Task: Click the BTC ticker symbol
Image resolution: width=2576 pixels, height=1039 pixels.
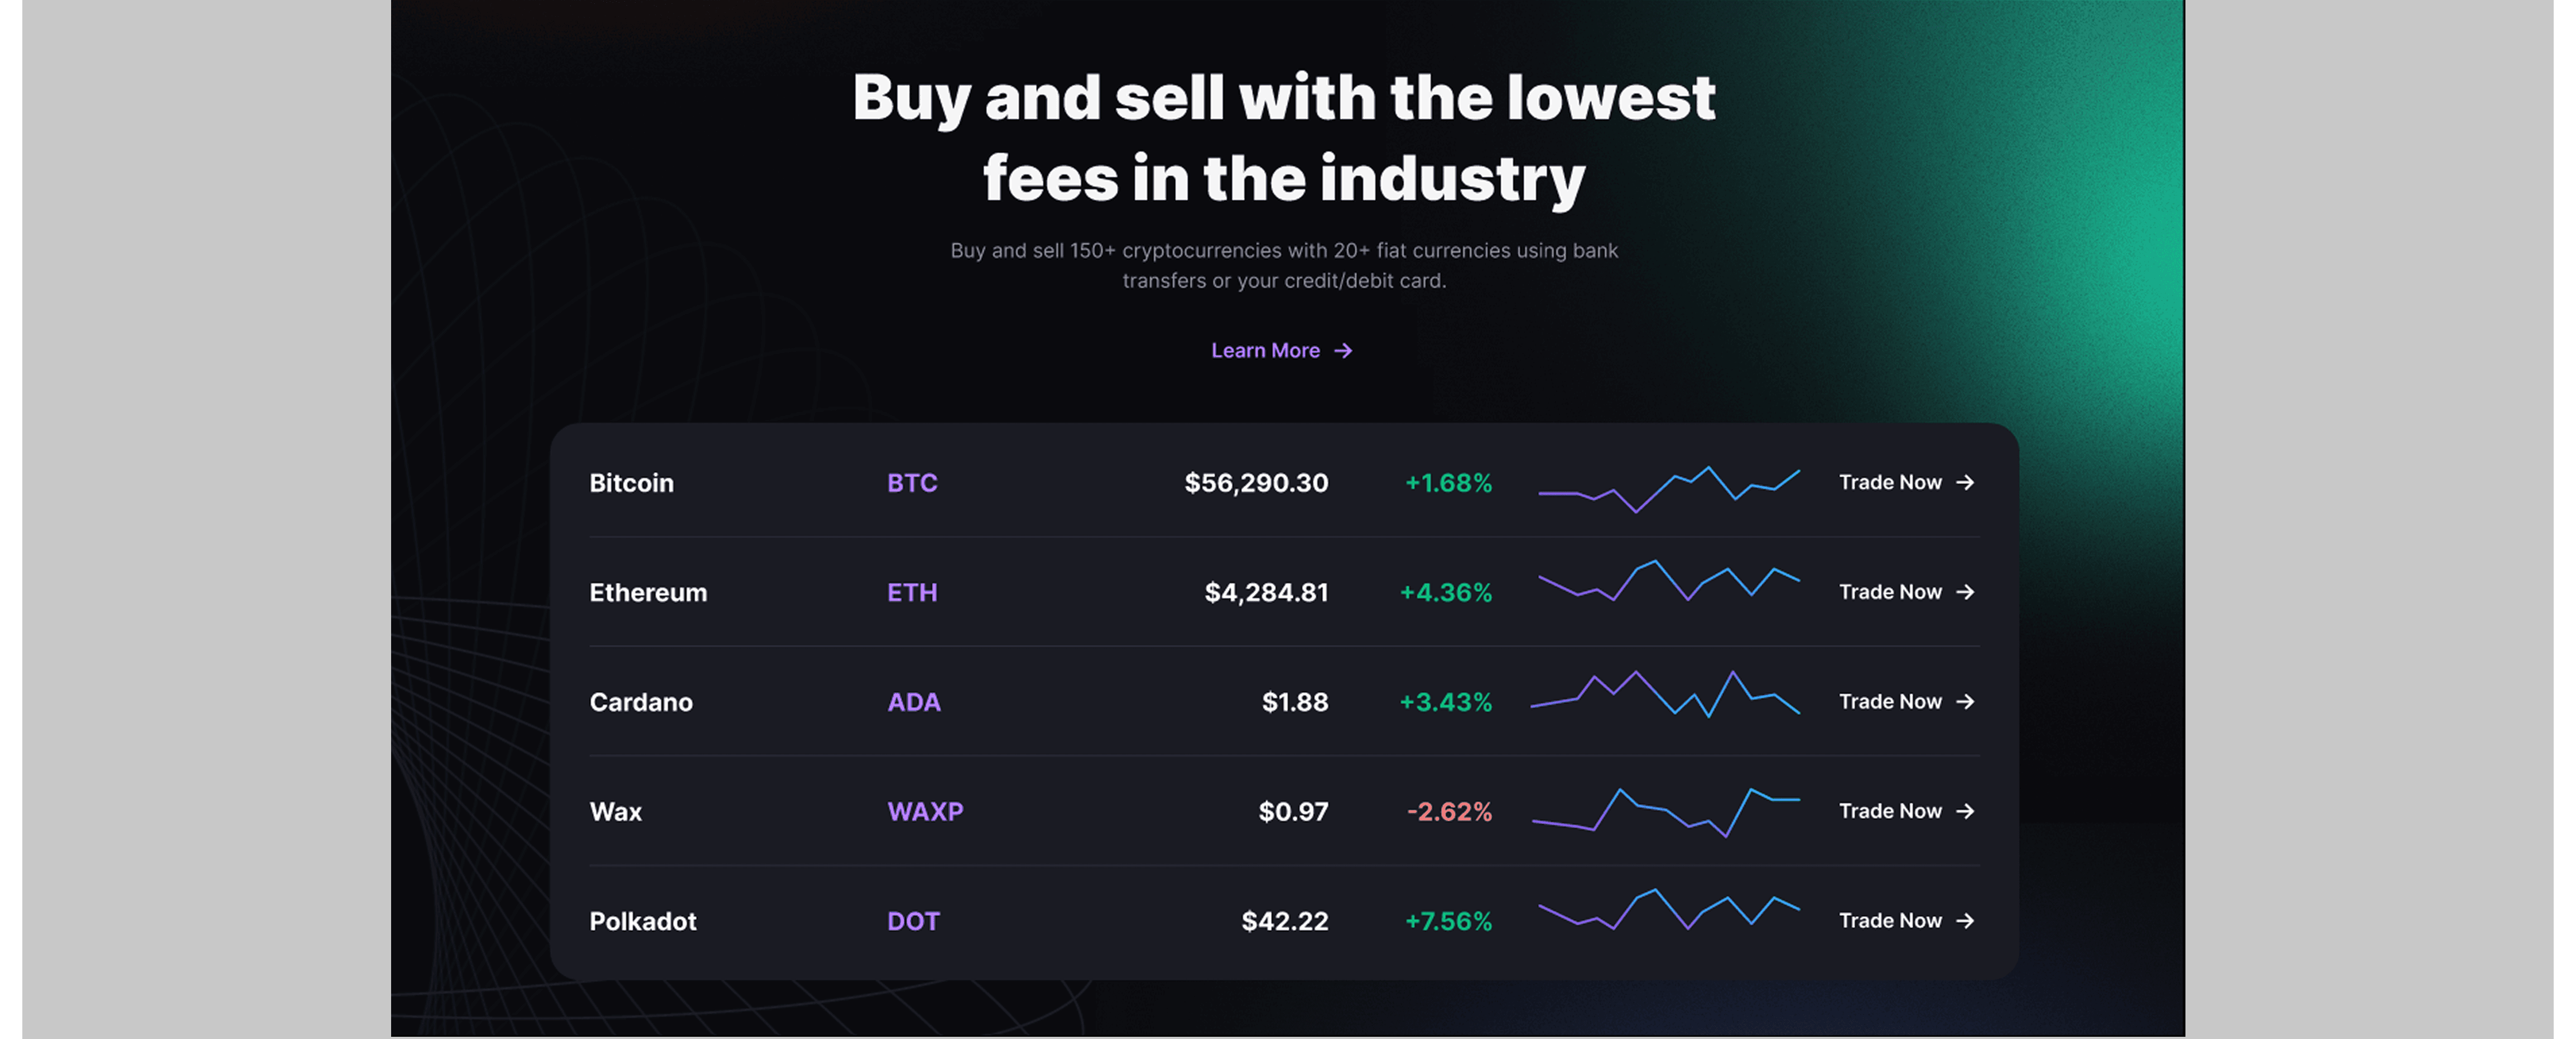Action: [912, 484]
